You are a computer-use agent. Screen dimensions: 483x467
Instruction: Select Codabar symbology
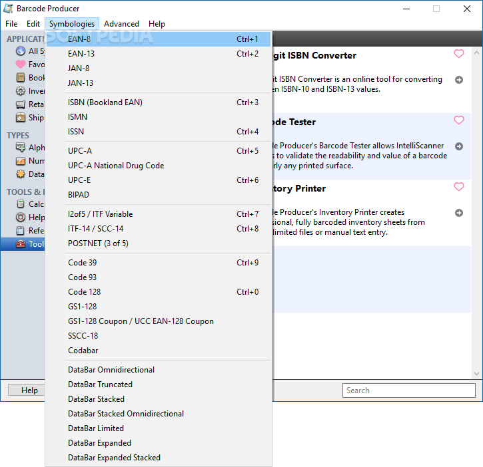pyautogui.click(x=159, y=351)
